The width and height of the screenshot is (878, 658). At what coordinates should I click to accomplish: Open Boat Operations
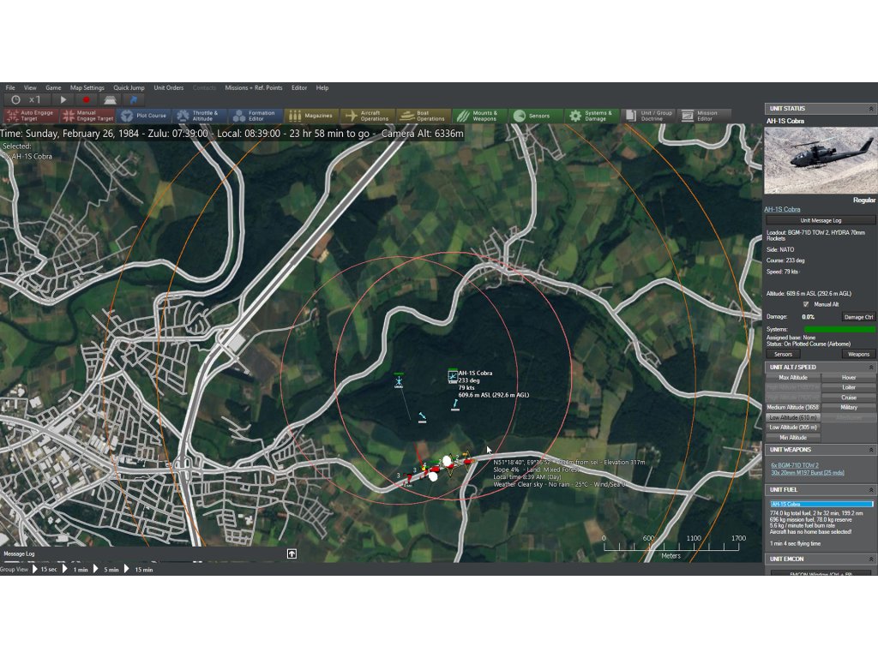(x=424, y=116)
